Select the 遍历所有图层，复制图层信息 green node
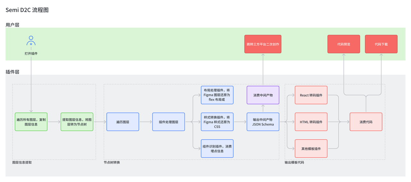The image size is (411, 182). (x=31, y=122)
